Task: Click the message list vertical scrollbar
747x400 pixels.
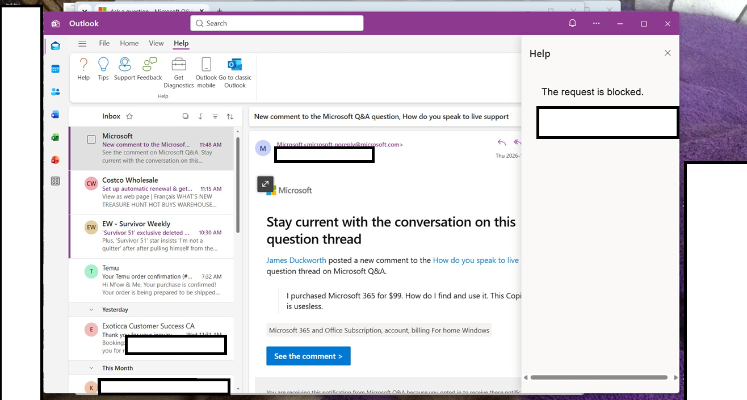Action: (238, 184)
